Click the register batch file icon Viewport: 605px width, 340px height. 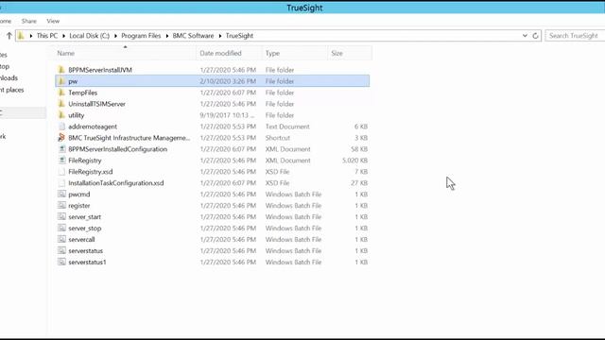tap(61, 206)
